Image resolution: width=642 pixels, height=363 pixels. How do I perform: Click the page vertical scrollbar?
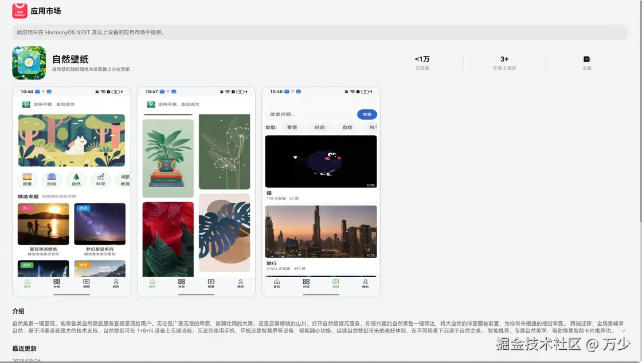tap(640, 111)
